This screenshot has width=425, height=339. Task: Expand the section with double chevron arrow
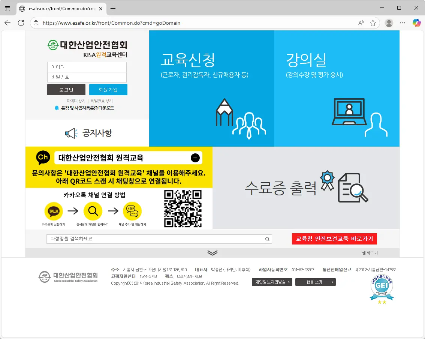click(x=212, y=253)
